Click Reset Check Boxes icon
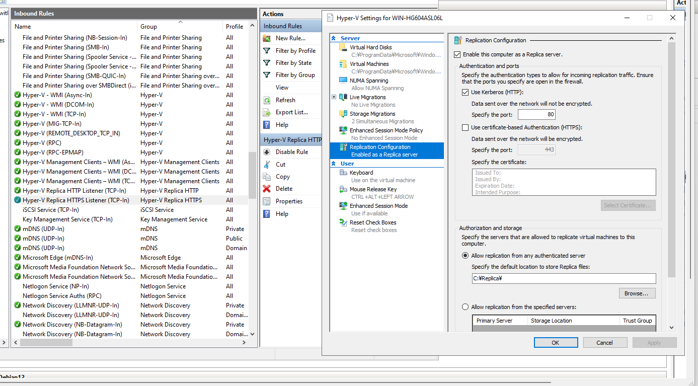Viewport: 698px width, 386px height. tap(343, 222)
